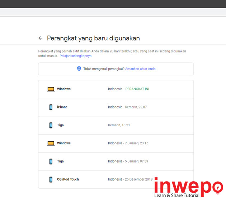
Task: Click the green 'PERANGKAT INI' label
Action: click(x=137, y=89)
